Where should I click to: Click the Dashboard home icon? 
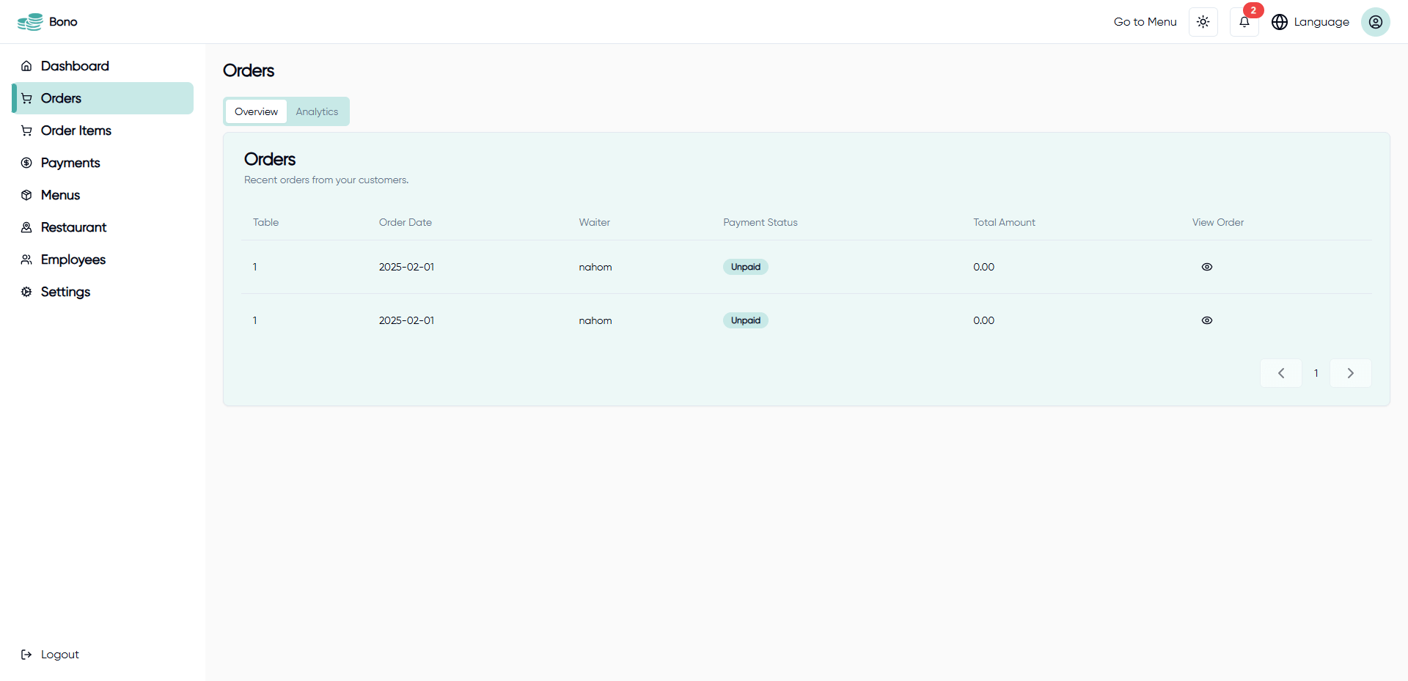(x=26, y=66)
